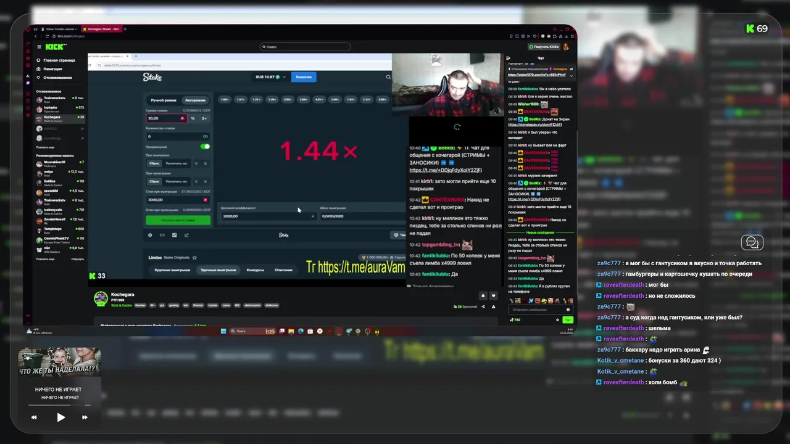This screenshot has width=790, height=444.
Task: Click the Kick logo in the browser page
Action: [56, 47]
